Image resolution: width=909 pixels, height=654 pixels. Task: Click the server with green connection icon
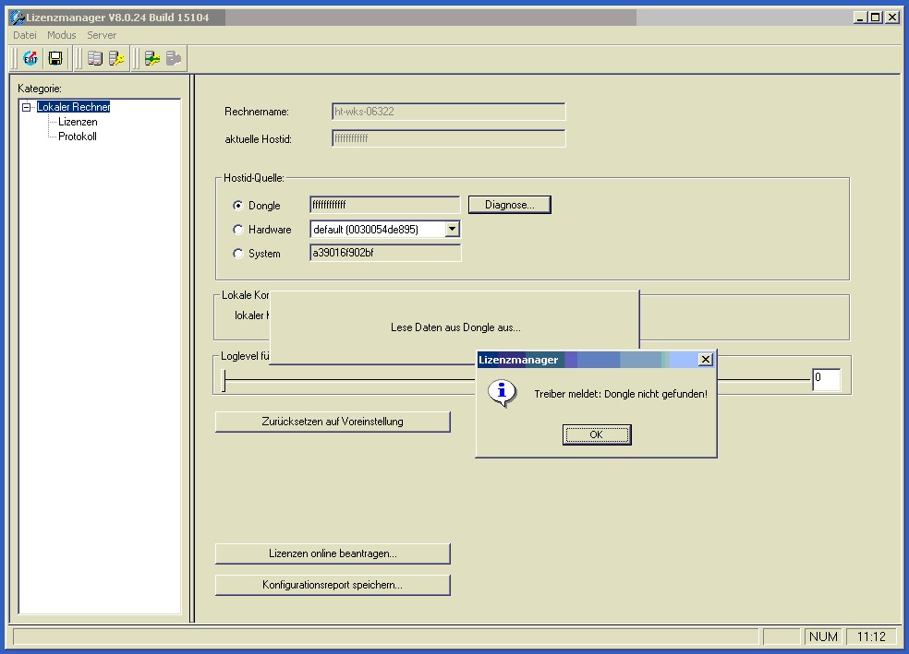(152, 58)
